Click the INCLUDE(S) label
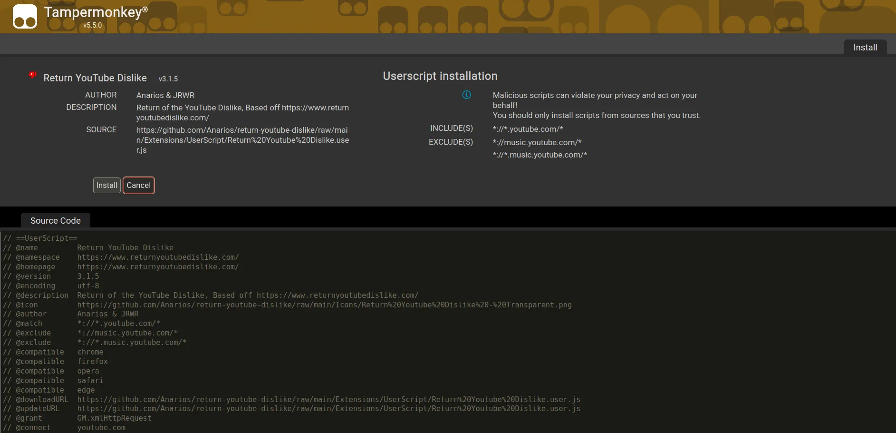This screenshot has height=433, width=896. [x=452, y=128]
